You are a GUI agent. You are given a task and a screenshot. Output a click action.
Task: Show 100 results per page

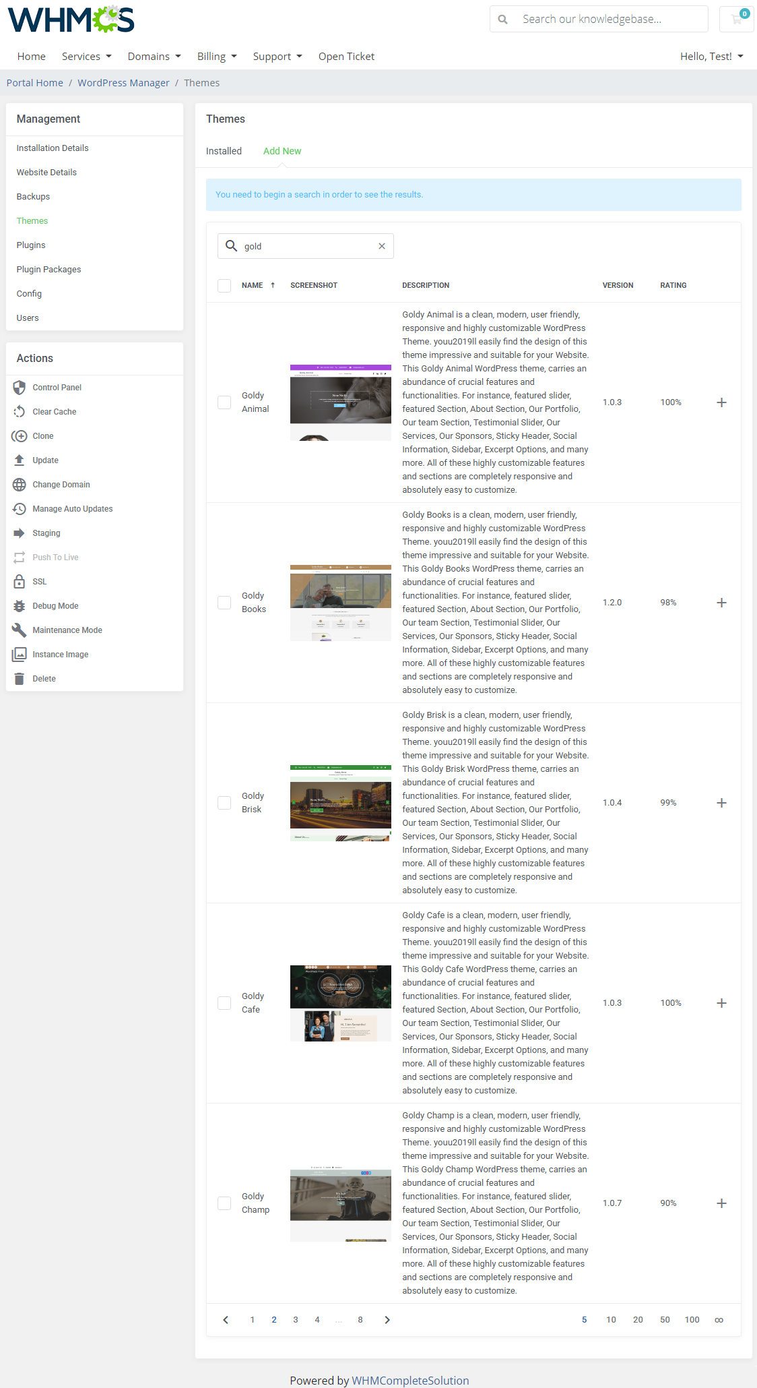click(x=692, y=1320)
